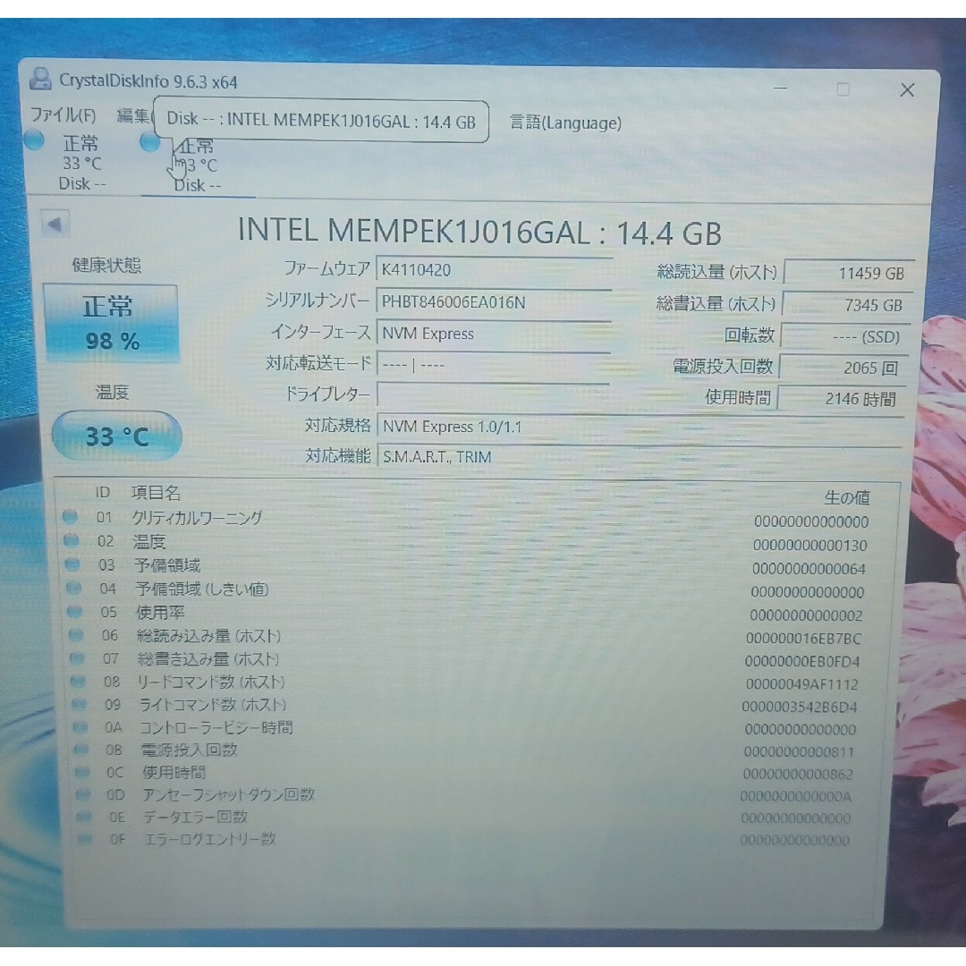Click the 生の値 column header
This screenshot has height=966, width=966.
[x=847, y=496]
